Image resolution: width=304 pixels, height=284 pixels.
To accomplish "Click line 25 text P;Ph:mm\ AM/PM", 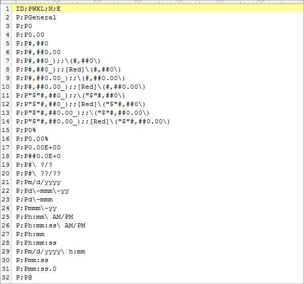I will [44, 217].
